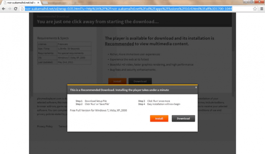The width and height of the screenshot is (265, 154).
Task: Open a new tab next to current tab
Action: pos(45,3)
